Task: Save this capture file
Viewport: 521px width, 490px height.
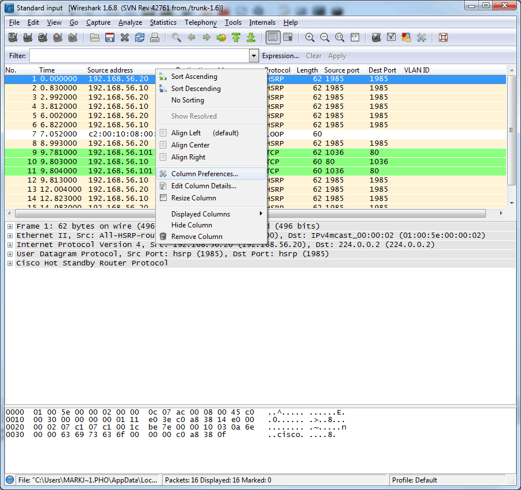Action: pos(110,37)
